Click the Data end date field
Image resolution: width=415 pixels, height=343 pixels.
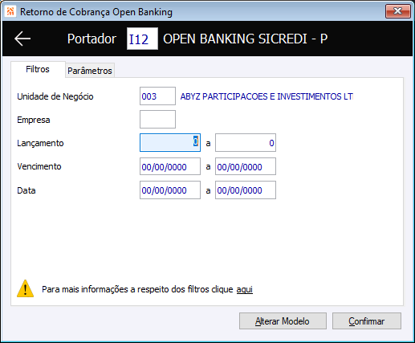pos(246,190)
